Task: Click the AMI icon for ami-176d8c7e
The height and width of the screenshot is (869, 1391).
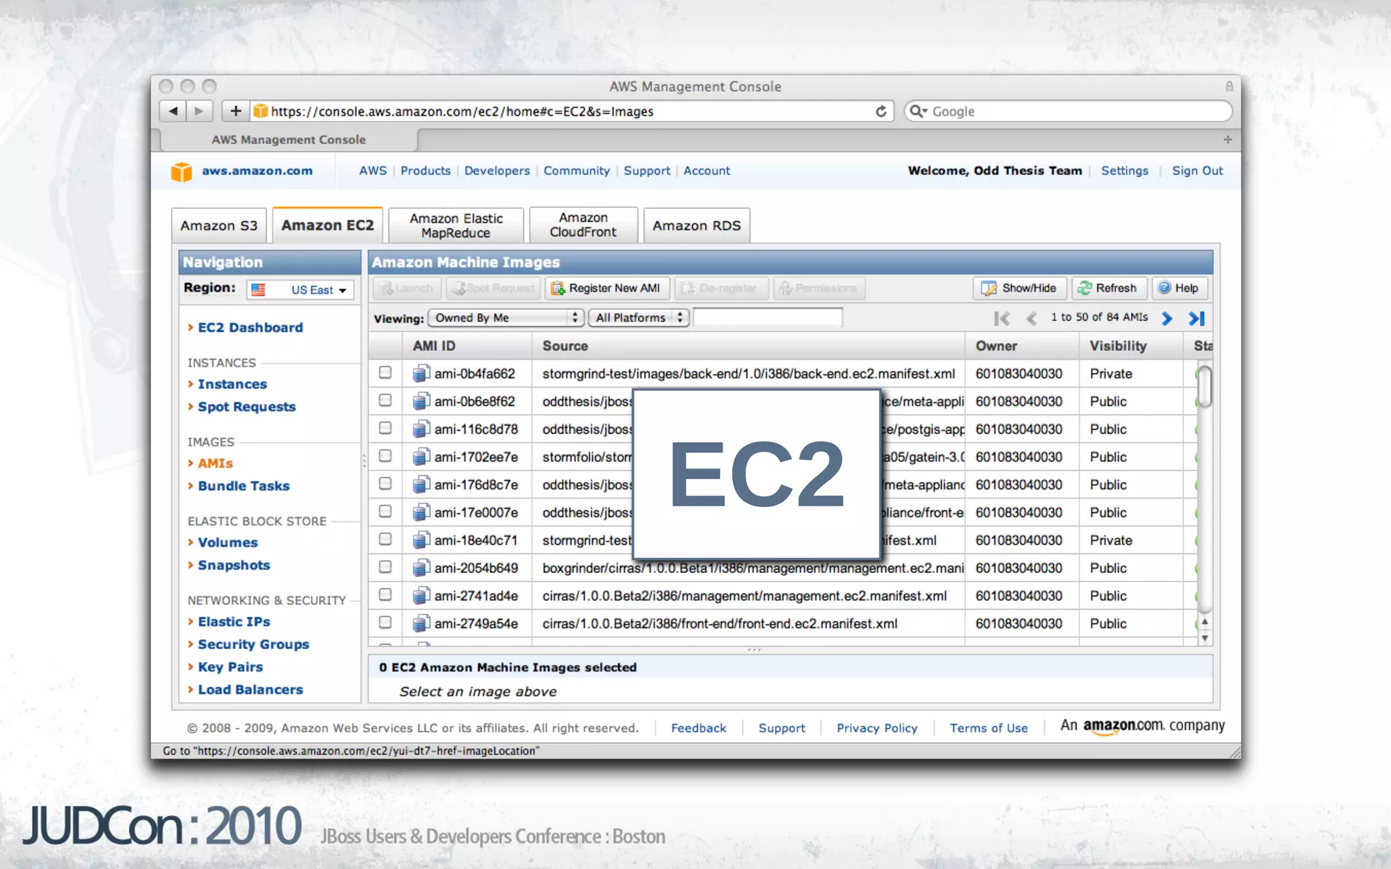Action: tap(421, 485)
